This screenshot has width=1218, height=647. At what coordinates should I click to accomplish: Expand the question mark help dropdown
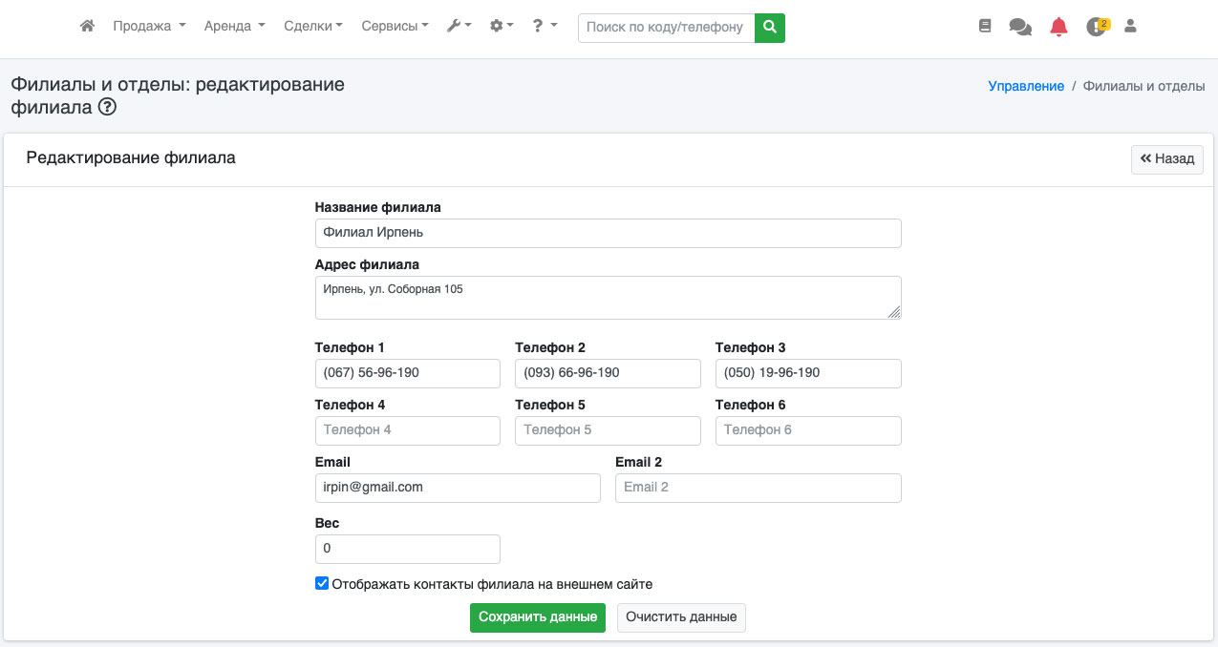545,27
